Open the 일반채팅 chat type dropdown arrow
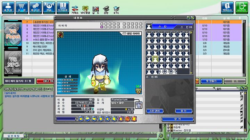The image size is (250, 140). pos(25,136)
